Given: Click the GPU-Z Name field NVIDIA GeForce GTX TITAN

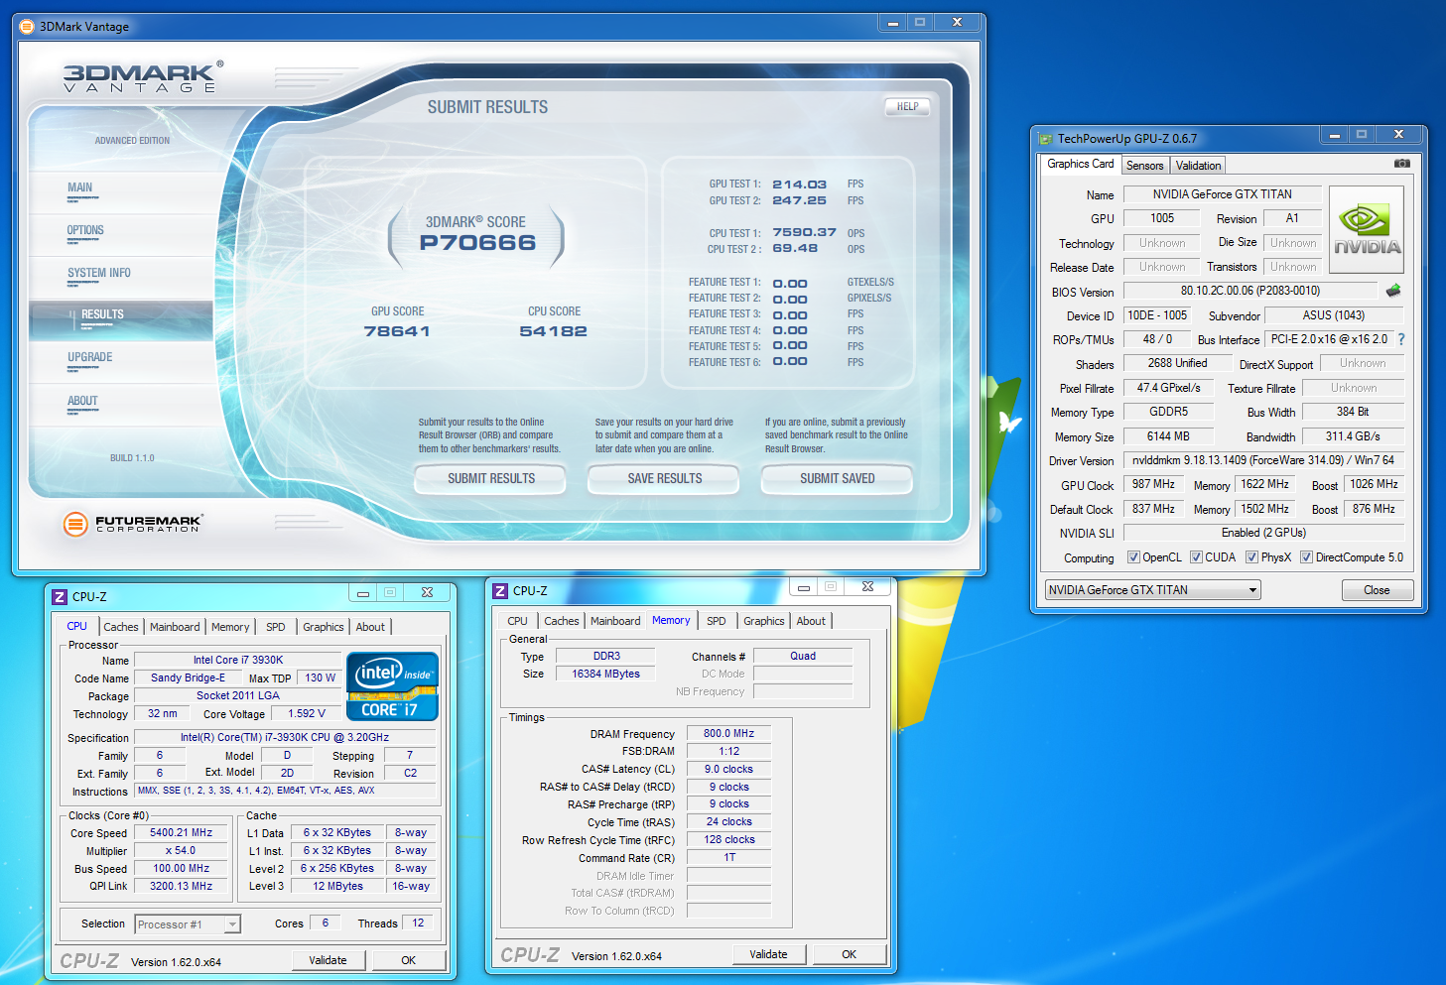Looking at the screenshot, I should click(x=1223, y=194).
